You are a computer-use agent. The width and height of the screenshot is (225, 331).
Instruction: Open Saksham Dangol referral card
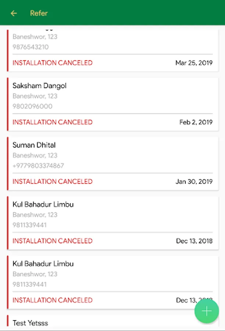[113, 104]
